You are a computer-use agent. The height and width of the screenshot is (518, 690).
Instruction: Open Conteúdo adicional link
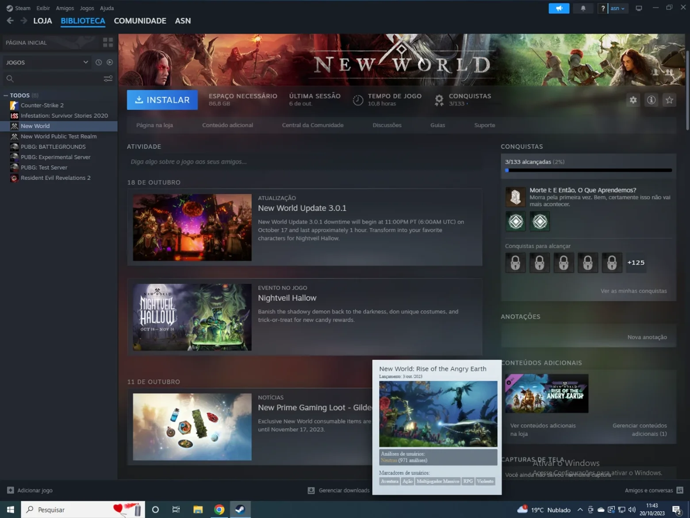click(228, 125)
